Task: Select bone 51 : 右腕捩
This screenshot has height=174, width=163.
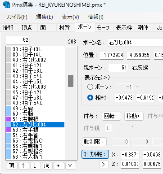Action: tap(36, 119)
